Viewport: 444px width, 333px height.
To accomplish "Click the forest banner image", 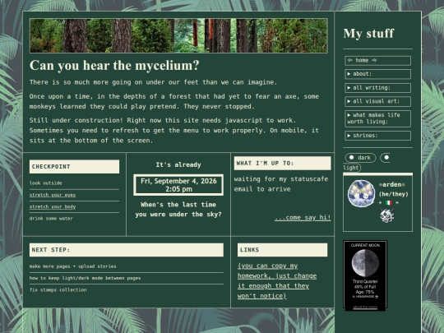I will [x=178, y=35].
